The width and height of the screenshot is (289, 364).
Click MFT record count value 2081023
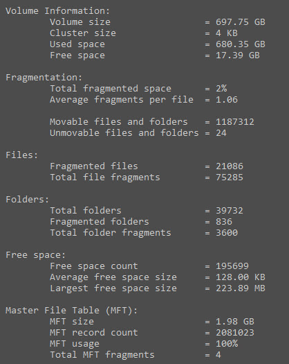(x=235, y=333)
